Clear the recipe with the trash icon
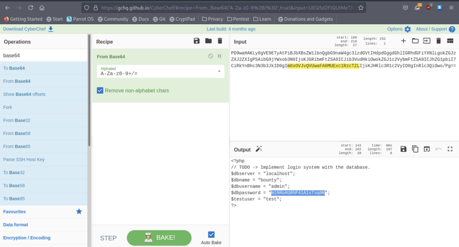Image resolution: width=459 pixels, height=247 pixels. pos(220,41)
